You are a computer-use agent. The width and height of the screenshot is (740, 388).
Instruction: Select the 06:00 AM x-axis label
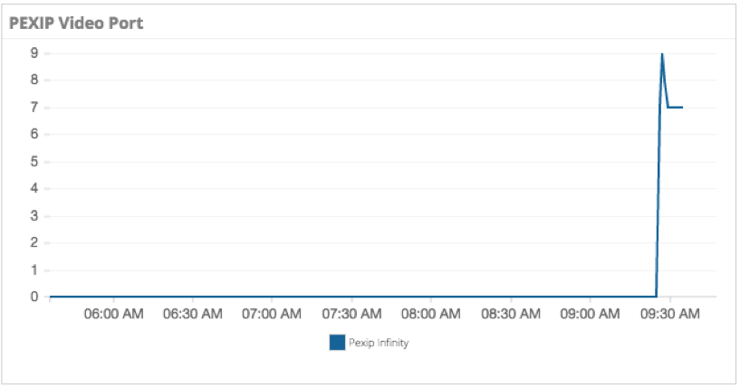[x=114, y=314]
